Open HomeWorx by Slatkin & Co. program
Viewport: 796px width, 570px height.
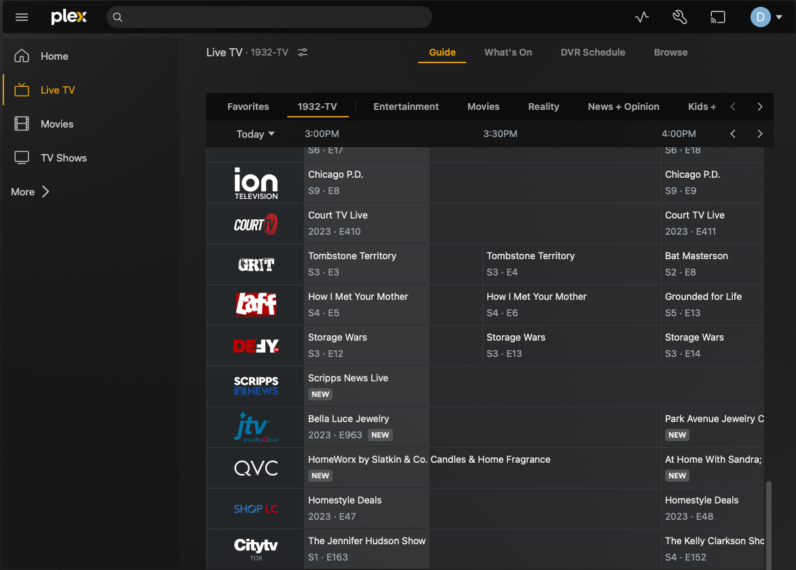tap(482, 468)
